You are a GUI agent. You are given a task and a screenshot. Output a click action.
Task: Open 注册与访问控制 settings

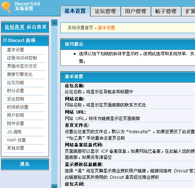pyautogui.click(x=22, y=58)
